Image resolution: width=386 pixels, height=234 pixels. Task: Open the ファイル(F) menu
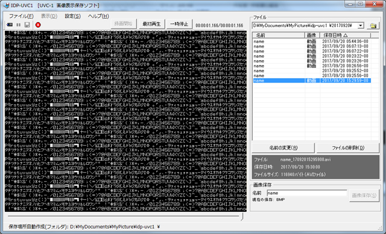click(21, 16)
